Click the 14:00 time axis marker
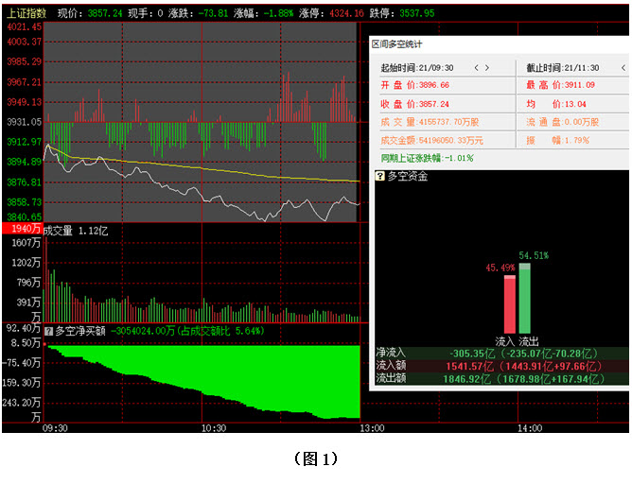 click(526, 428)
